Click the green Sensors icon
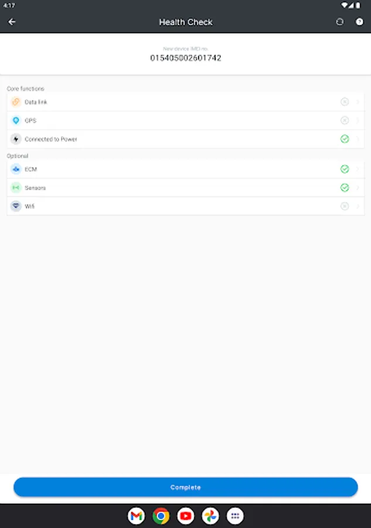This screenshot has width=371, height=528. (x=16, y=188)
